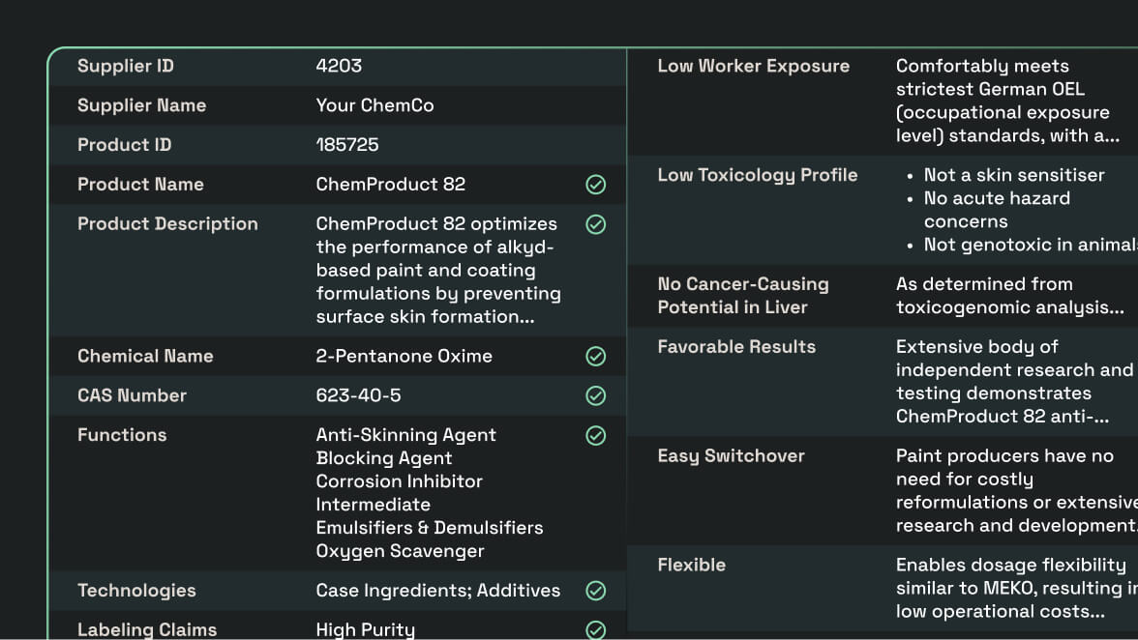Click the Anti-Skinning Agent function entry
This screenshot has width=1138, height=640.
405,435
